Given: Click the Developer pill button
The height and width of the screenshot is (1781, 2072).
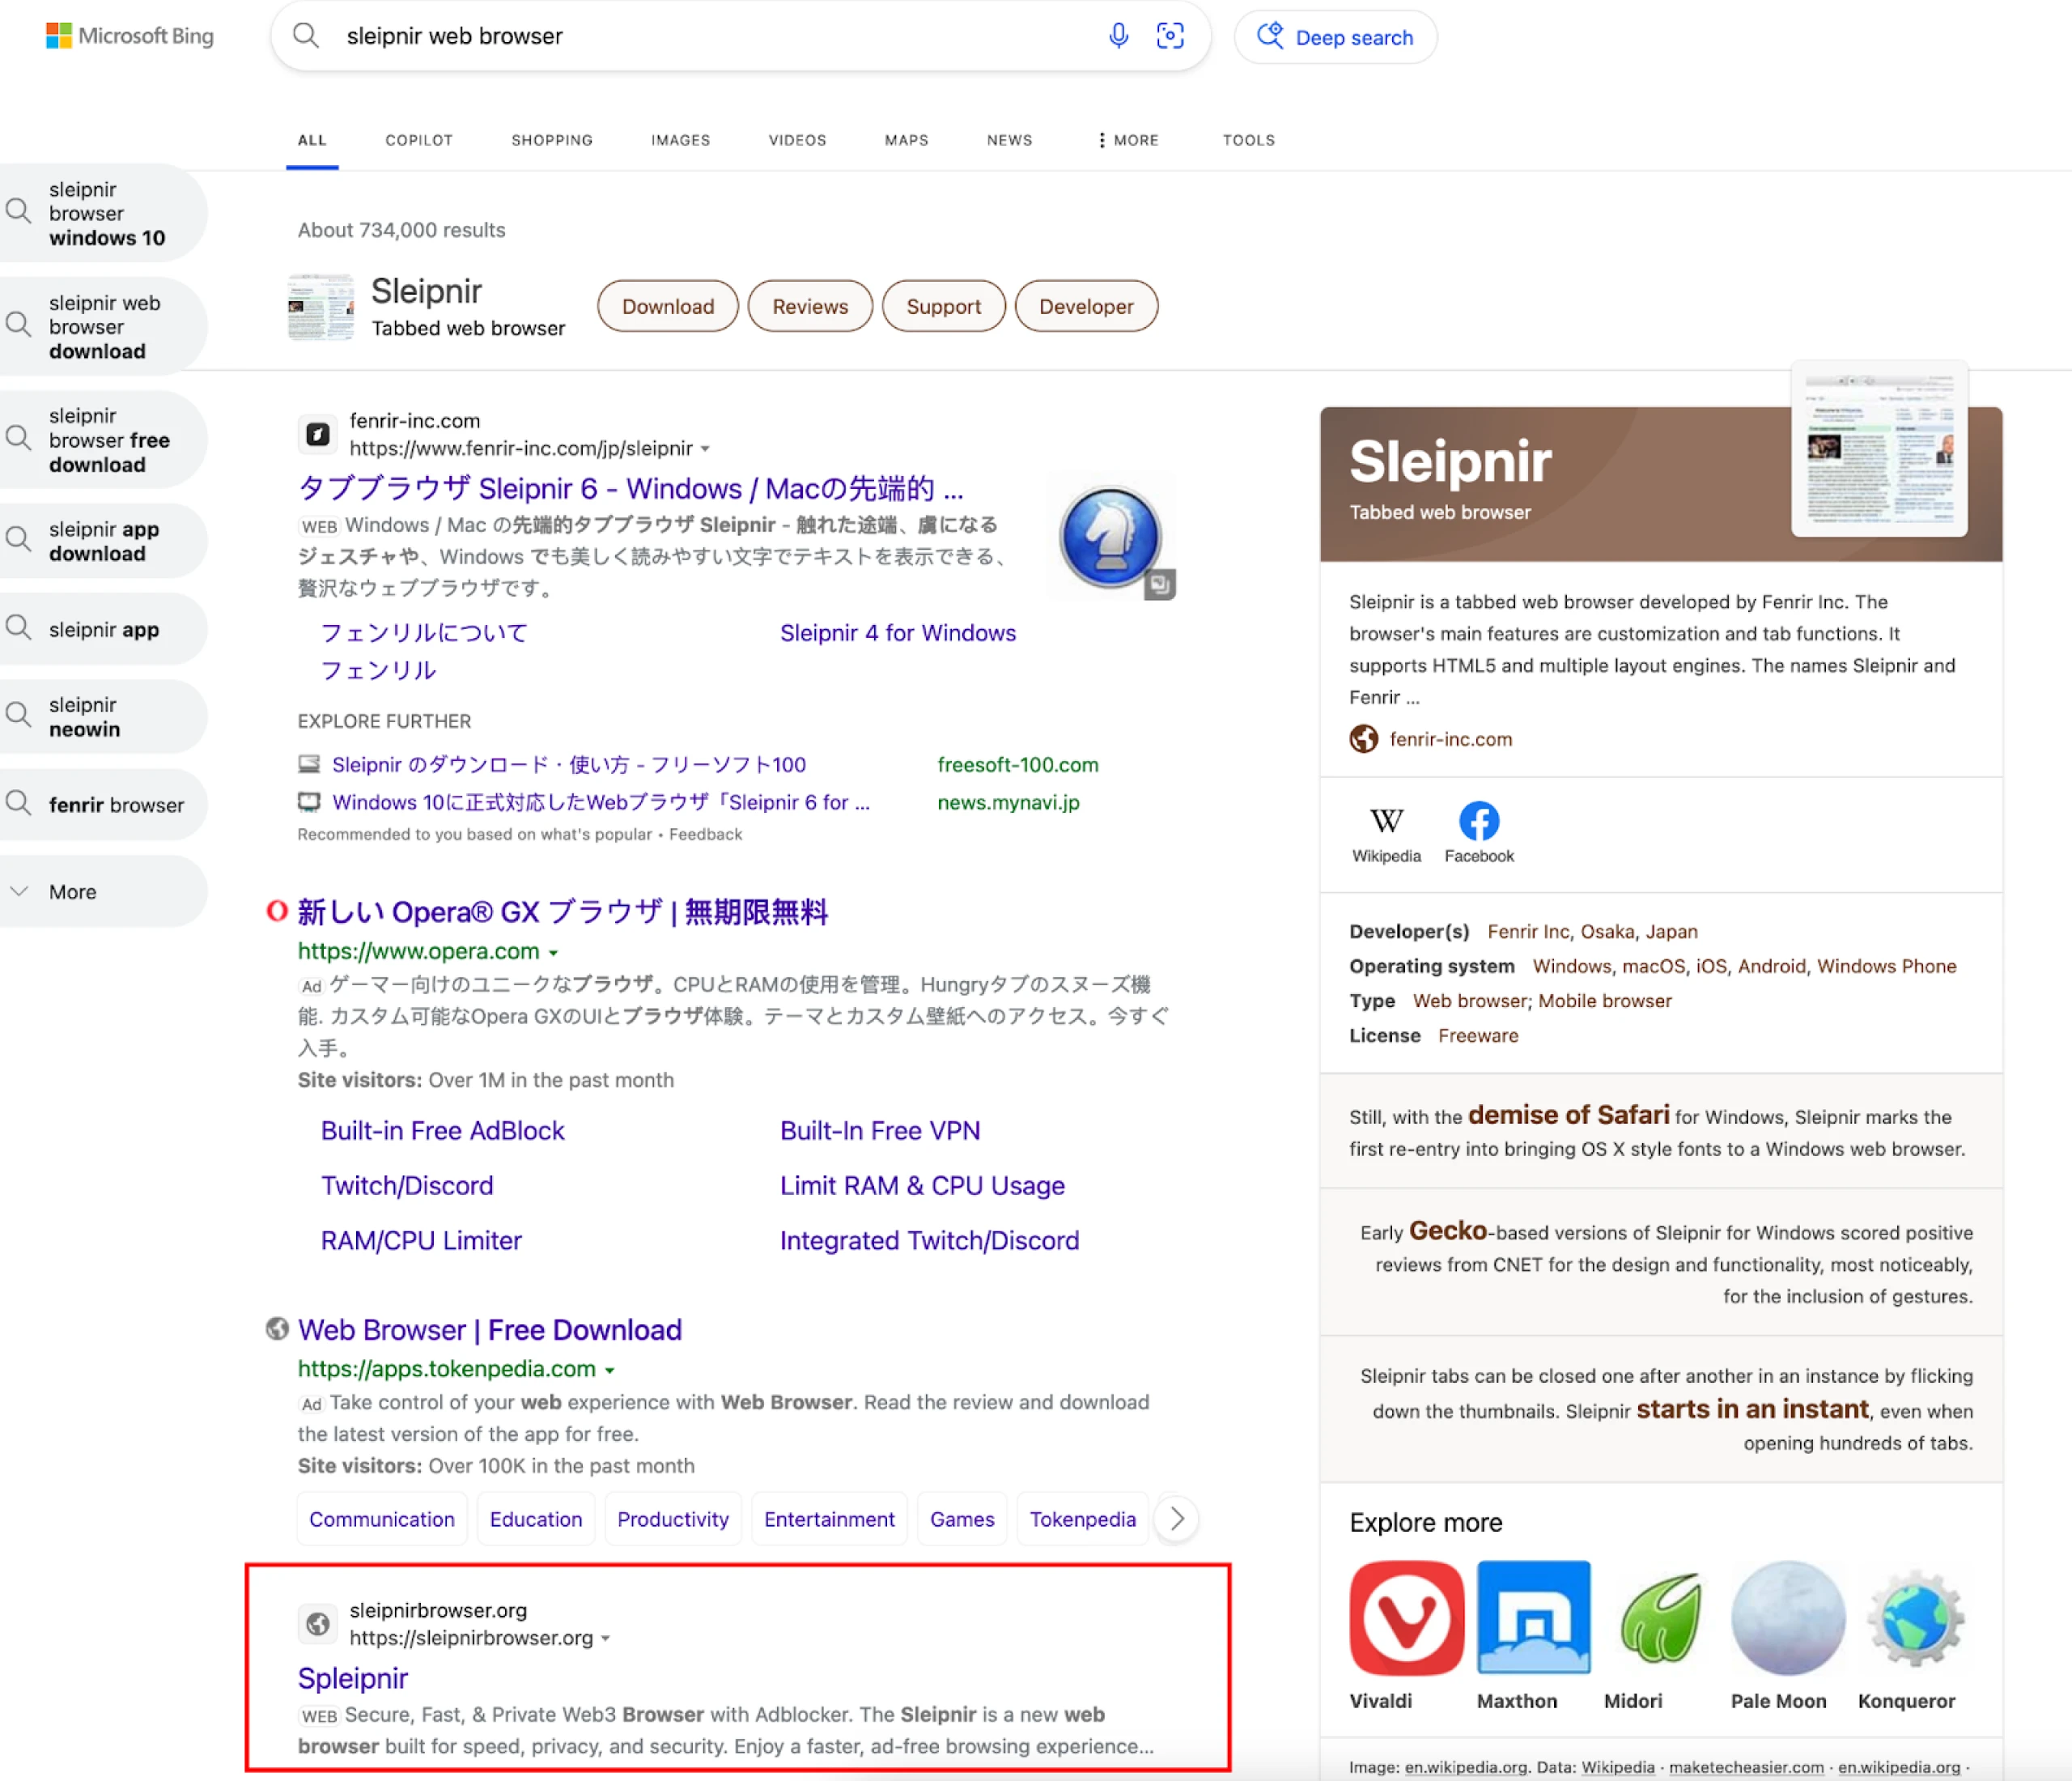Looking at the screenshot, I should tap(1086, 306).
